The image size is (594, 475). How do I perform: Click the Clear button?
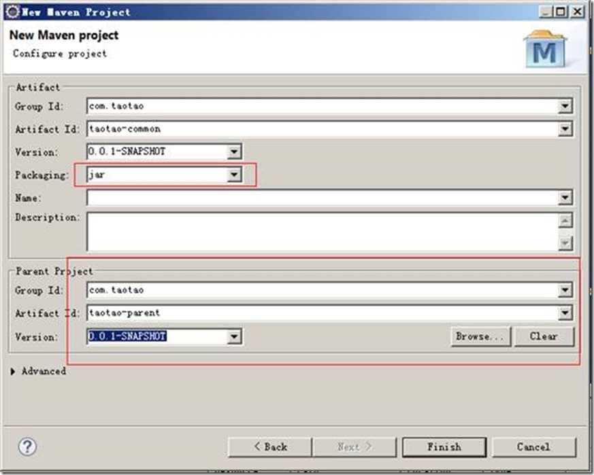click(544, 336)
